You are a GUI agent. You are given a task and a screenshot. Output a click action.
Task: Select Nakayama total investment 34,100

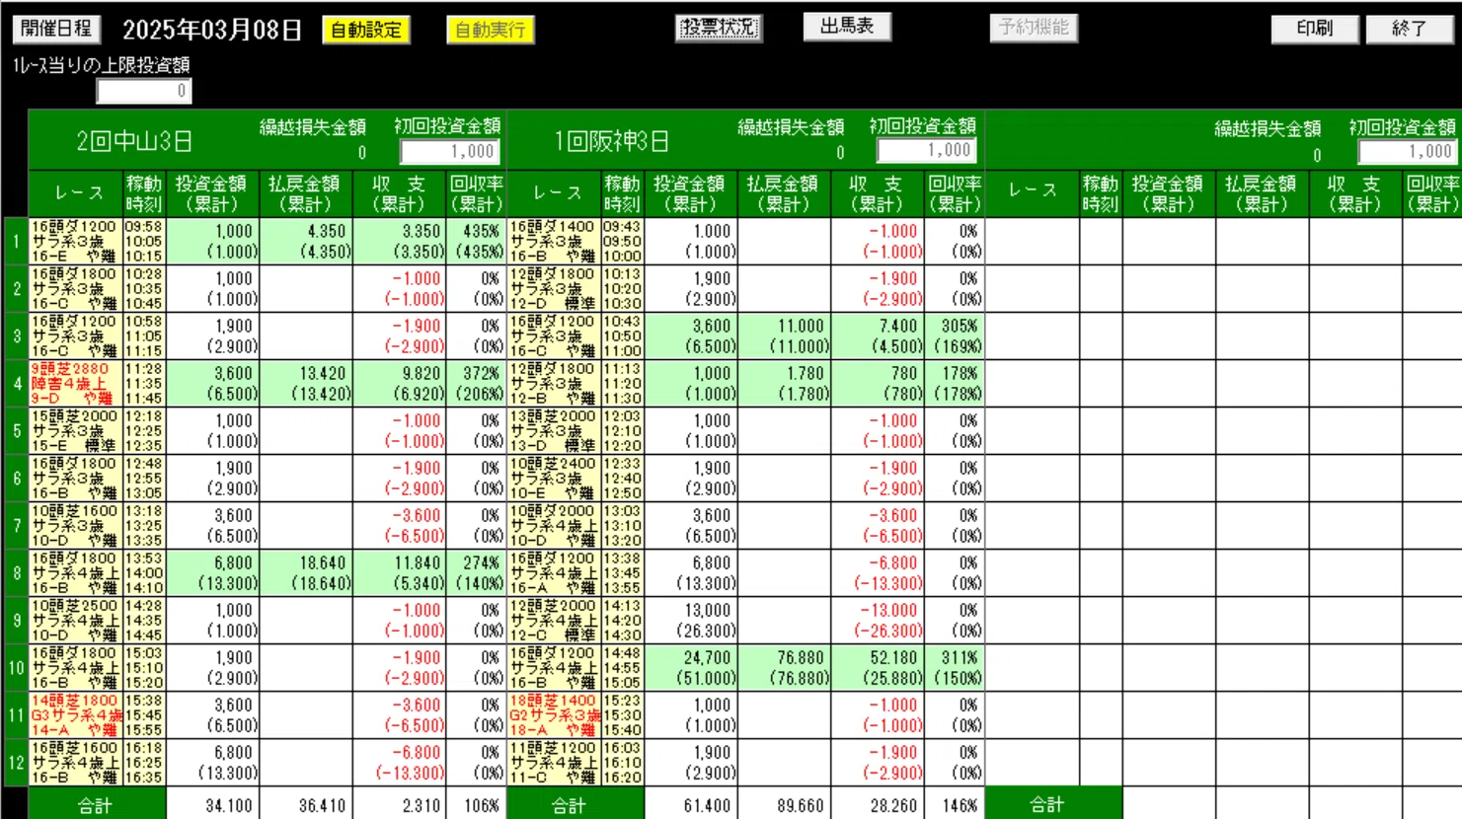[229, 805]
